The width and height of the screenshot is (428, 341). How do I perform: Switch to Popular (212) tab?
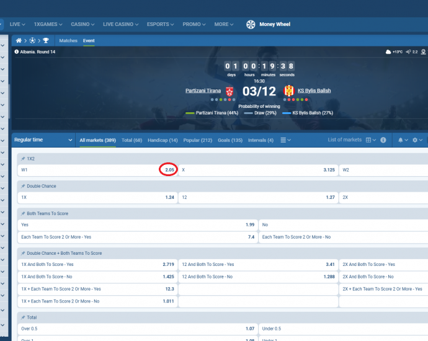coord(198,140)
